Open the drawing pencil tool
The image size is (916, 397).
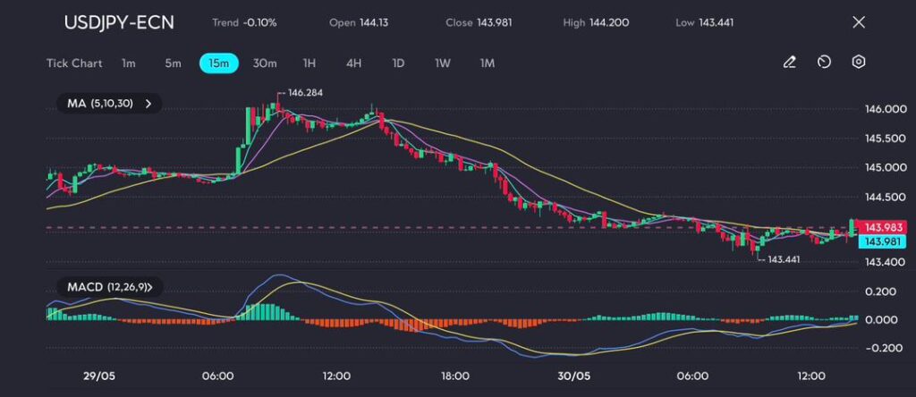click(789, 63)
